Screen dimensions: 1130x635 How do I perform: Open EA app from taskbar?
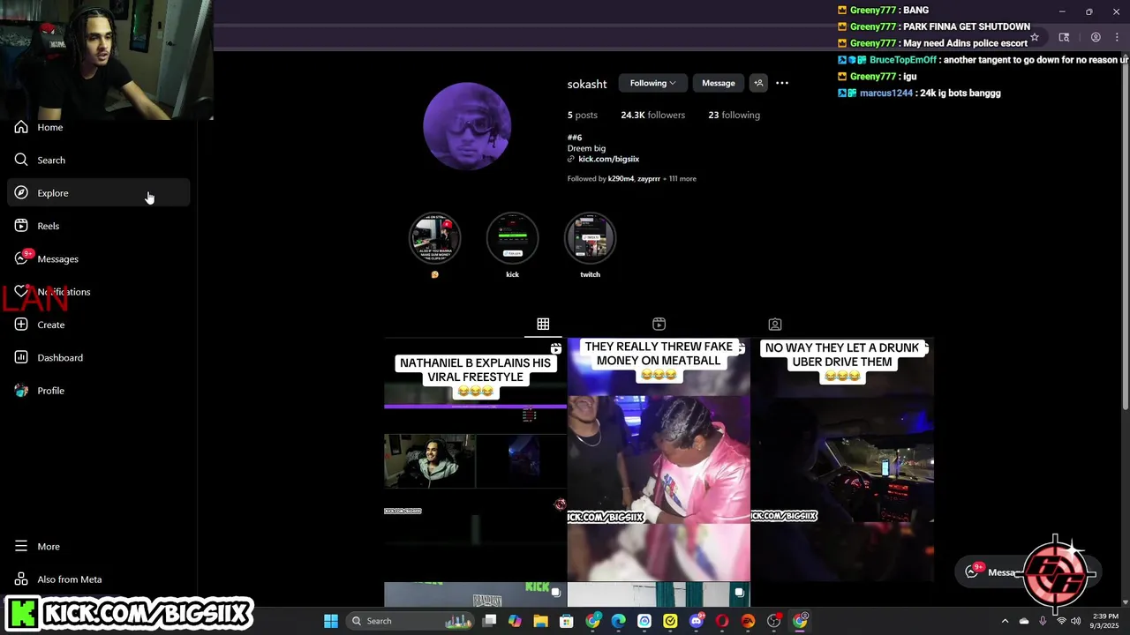[x=749, y=621]
